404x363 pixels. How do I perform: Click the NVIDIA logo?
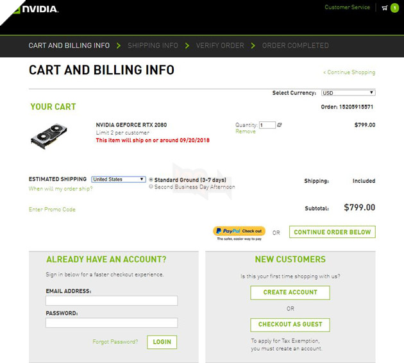pos(31,9)
